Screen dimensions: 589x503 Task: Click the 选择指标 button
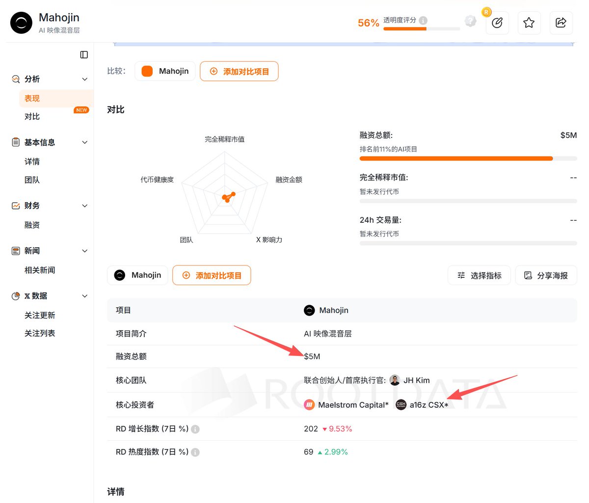pos(479,275)
